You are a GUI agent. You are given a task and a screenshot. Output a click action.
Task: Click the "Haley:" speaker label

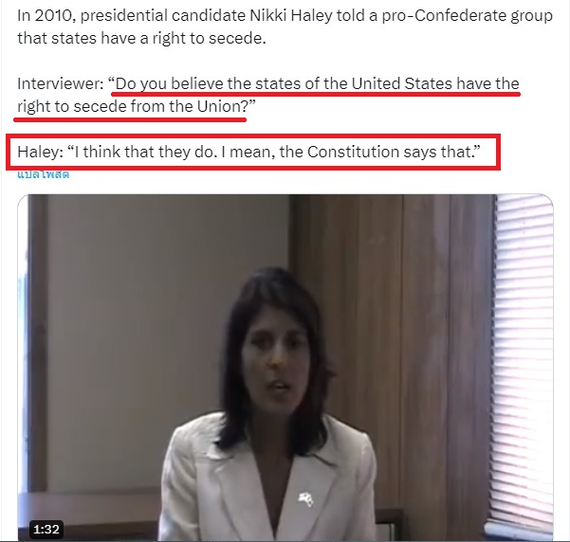tap(41, 152)
